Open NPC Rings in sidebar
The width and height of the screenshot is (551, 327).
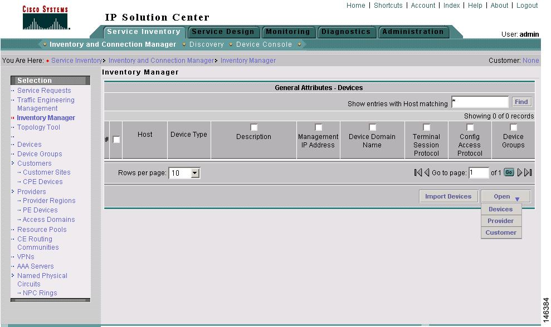40,293
